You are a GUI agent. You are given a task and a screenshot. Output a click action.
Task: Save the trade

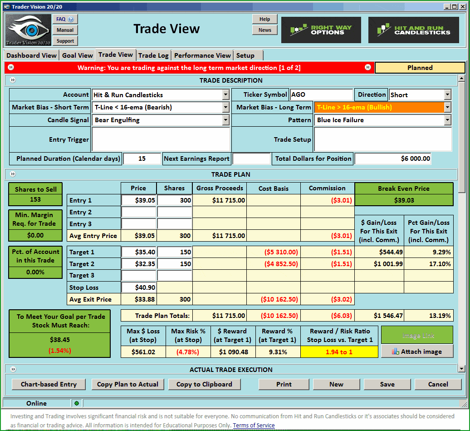click(x=387, y=384)
